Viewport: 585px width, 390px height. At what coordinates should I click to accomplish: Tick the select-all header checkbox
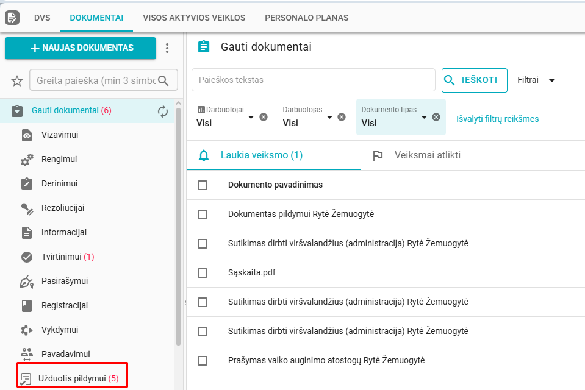click(x=203, y=185)
